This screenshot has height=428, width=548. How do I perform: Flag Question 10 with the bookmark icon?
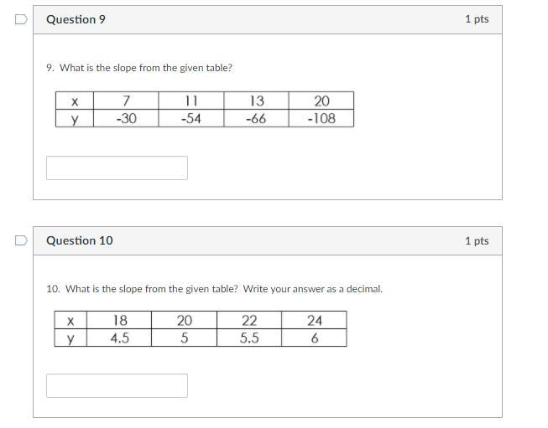[21, 240]
